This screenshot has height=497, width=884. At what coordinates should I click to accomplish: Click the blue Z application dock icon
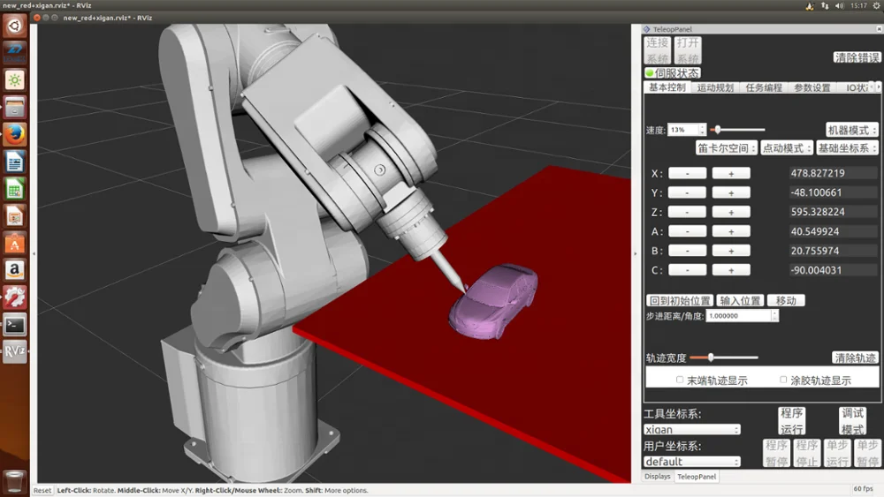click(x=15, y=54)
